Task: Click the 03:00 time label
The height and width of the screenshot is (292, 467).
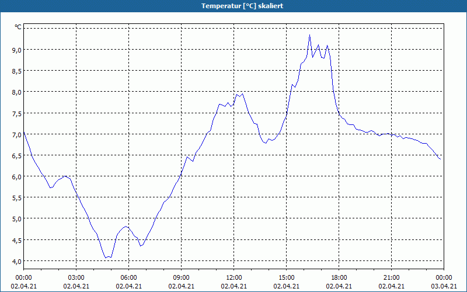Action: point(76,278)
